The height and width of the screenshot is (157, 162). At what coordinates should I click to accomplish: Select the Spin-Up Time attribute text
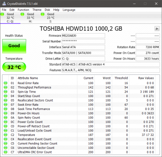point(27,92)
